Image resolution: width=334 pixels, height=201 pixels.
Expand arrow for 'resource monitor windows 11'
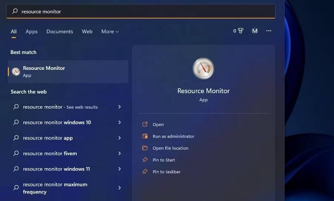tap(119, 169)
